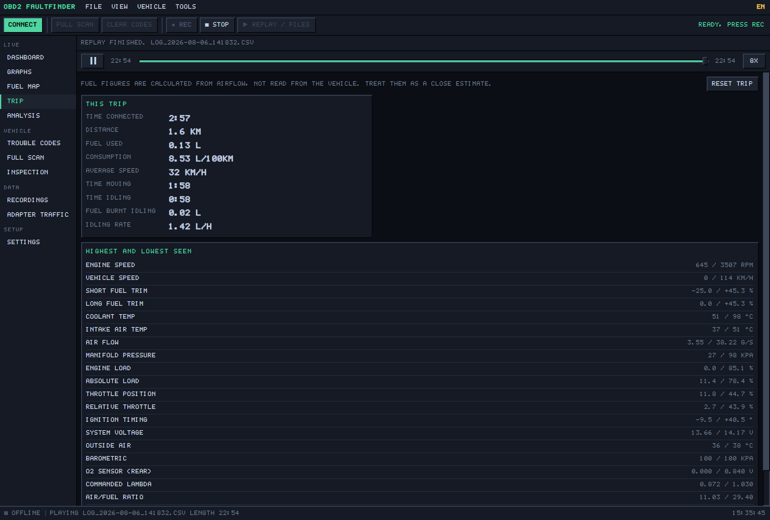The height and width of the screenshot is (520, 770).
Task: Open the Vehicle menu
Action: coord(152,7)
